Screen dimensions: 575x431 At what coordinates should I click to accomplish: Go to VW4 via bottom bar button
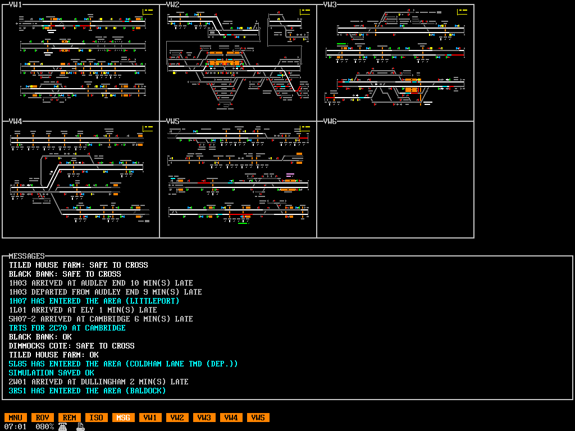click(231, 418)
